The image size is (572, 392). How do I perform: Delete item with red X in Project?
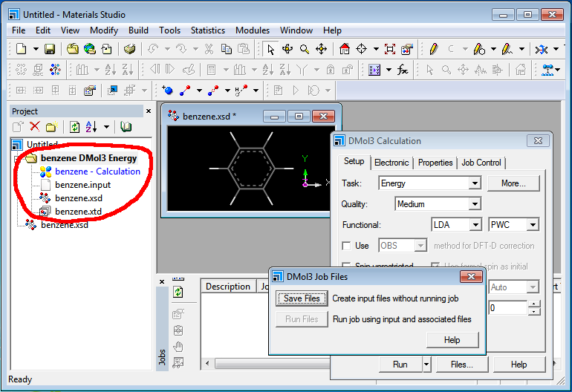tap(35, 126)
